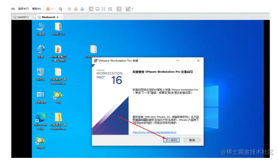
Task: Switch to Unity mode
Action: tap(110, 9)
